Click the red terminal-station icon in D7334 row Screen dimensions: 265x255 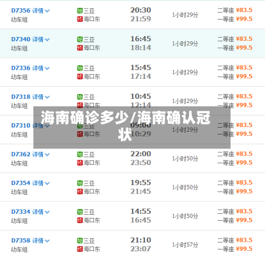pyautogui.click(x=80, y=220)
